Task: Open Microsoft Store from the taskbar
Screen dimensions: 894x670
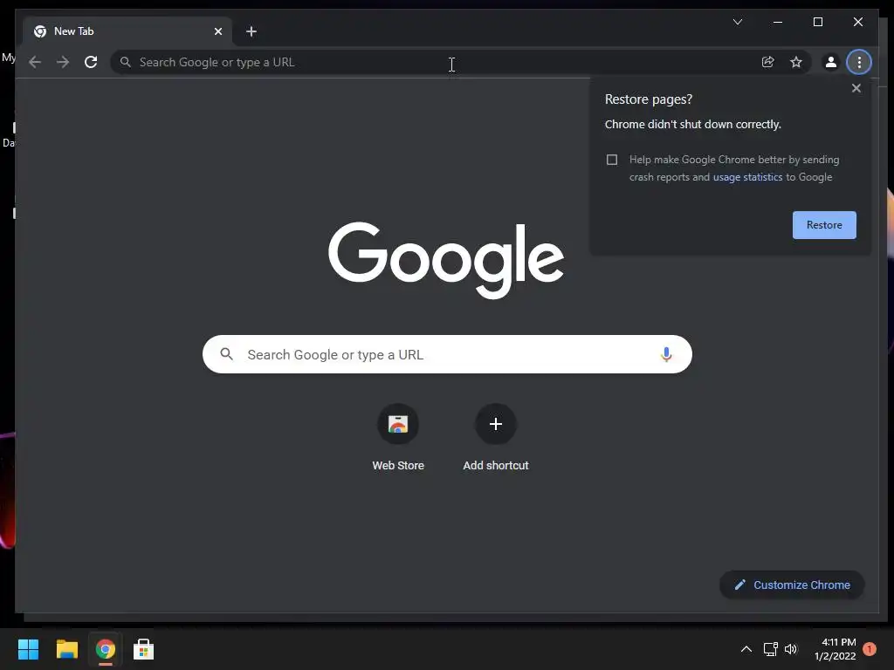Action: [x=144, y=649]
